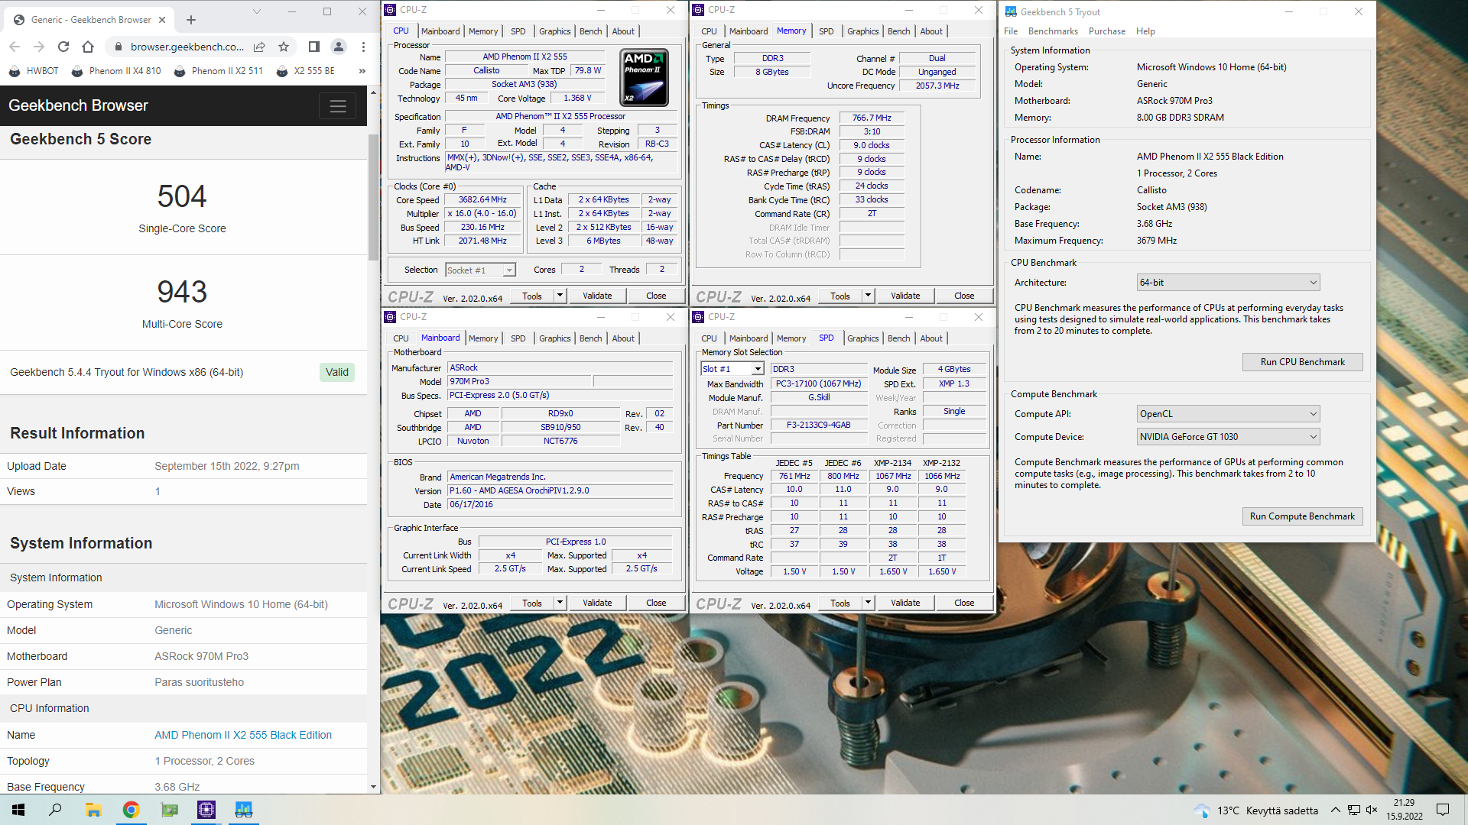The width and height of the screenshot is (1468, 825).
Task: Open AMD Phenom II X2 555 Black Edition link
Action: point(243,735)
